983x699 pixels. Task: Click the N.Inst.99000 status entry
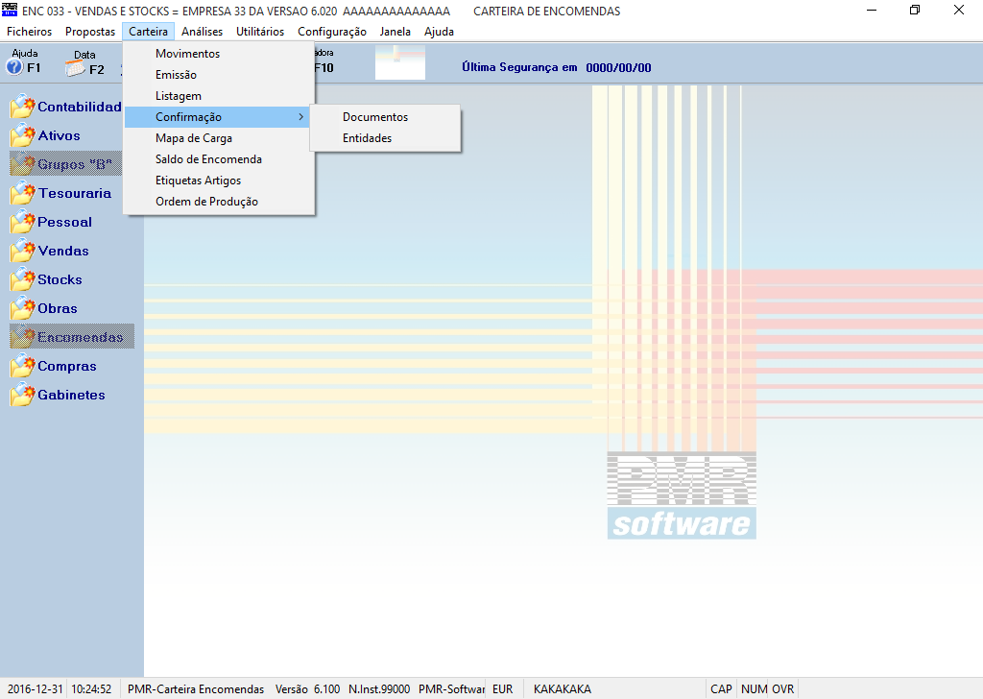[379, 689]
